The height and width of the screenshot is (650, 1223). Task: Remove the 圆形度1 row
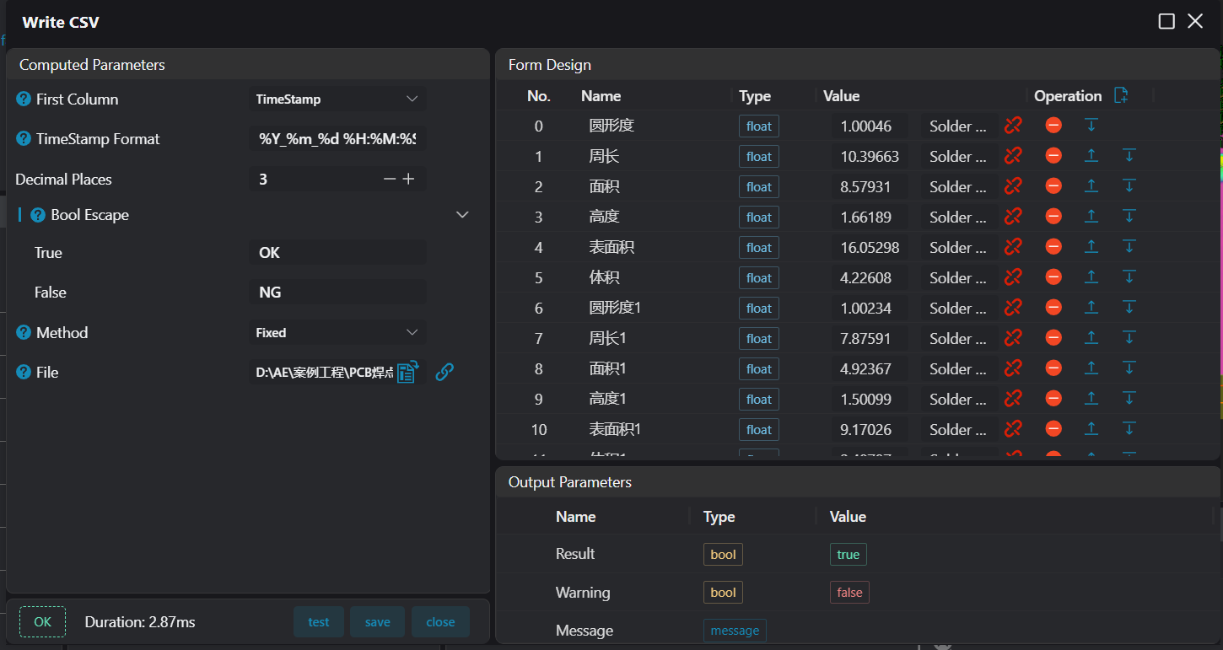click(1053, 308)
